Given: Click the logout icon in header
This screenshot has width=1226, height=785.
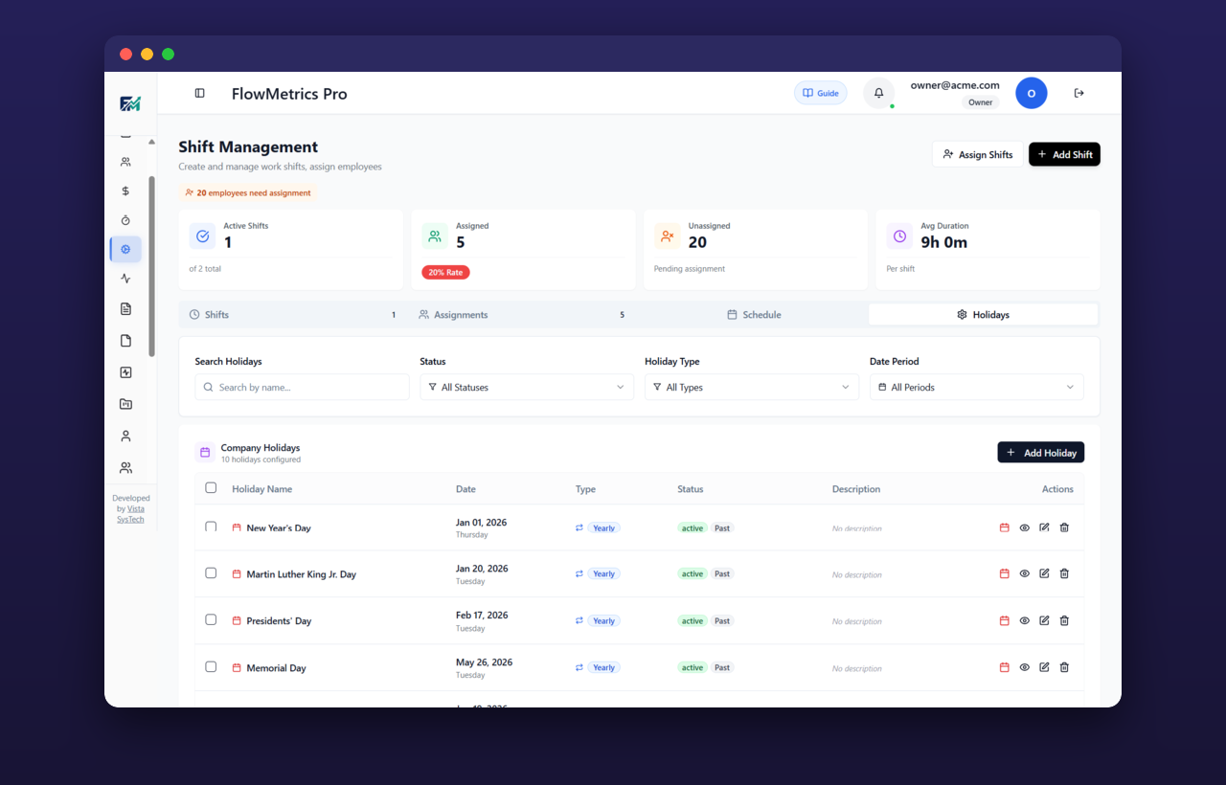Looking at the screenshot, I should [x=1078, y=93].
